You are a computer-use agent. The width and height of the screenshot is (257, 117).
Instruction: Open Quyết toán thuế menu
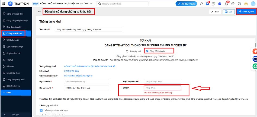click(x=16, y=53)
